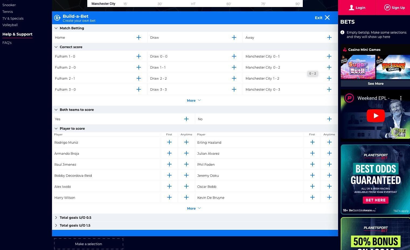Add Manchester City 0 - 3 correct score
This screenshot has height=250, width=410.
click(329, 90)
